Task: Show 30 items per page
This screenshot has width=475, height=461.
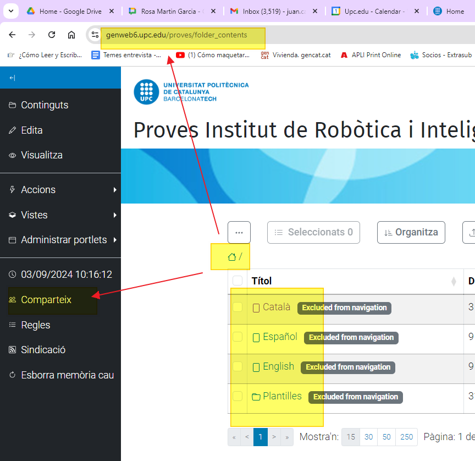Action: (x=368, y=437)
